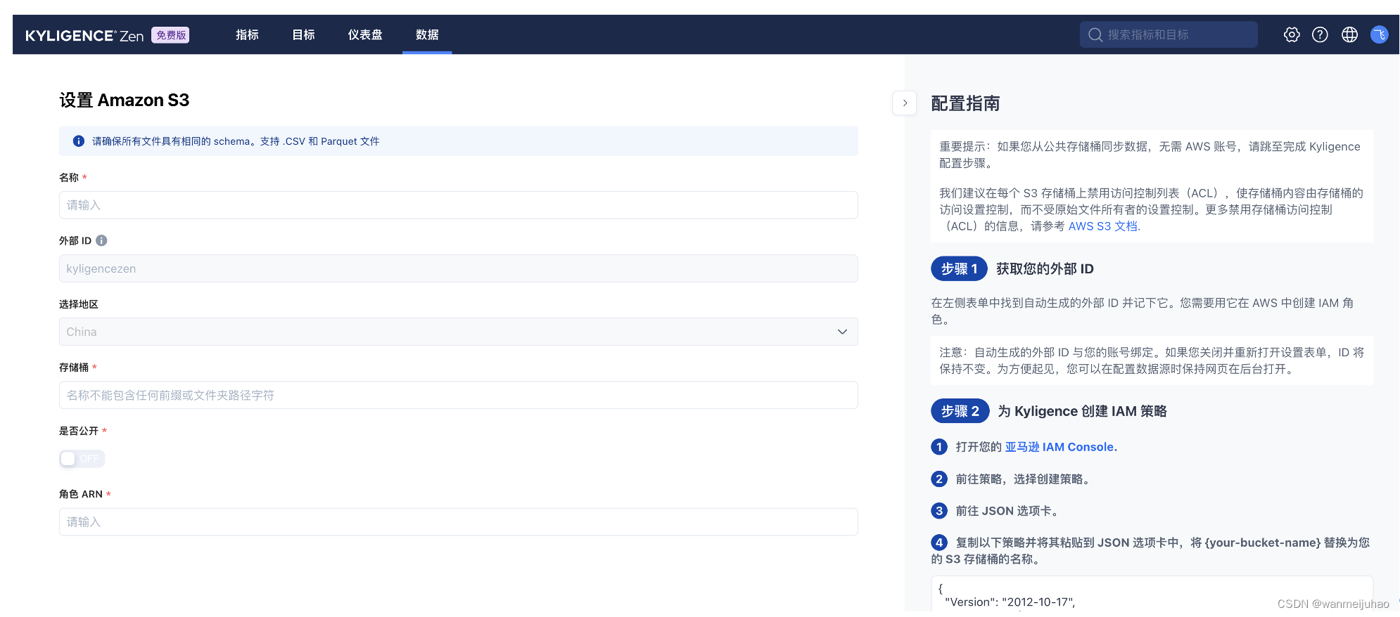The width and height of the screenshot is (1400, 617).
Task: Go to the 数据 tab
Action: (x=427, y=34)
